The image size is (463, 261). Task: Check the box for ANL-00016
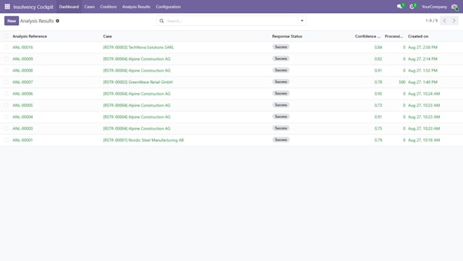[6, 47]
